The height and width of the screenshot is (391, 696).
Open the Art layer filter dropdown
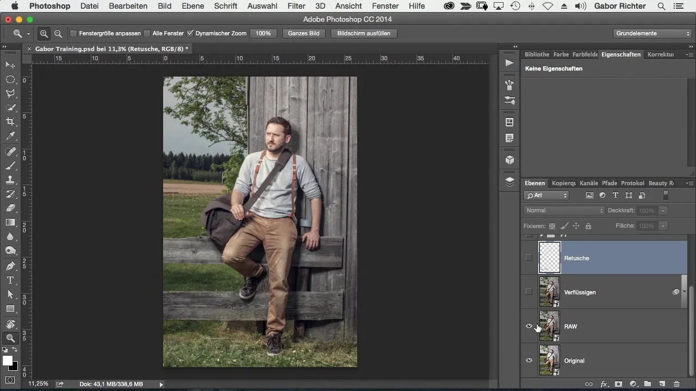tap(546, 195)
